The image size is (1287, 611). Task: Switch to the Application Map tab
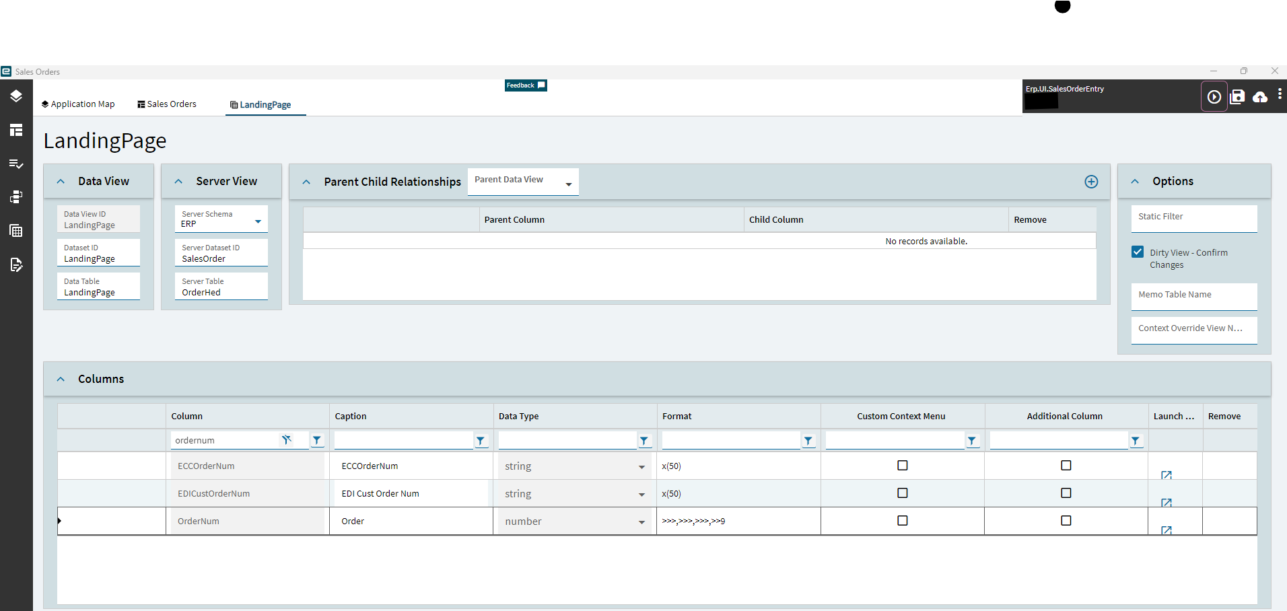[x=78, y=104]
